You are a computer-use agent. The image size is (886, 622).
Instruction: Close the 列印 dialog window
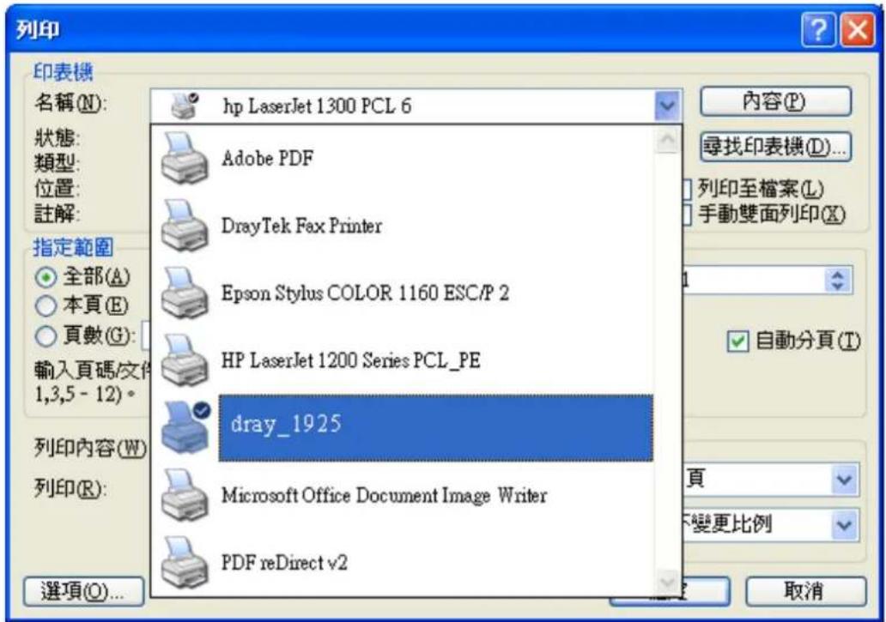(857, 29)
